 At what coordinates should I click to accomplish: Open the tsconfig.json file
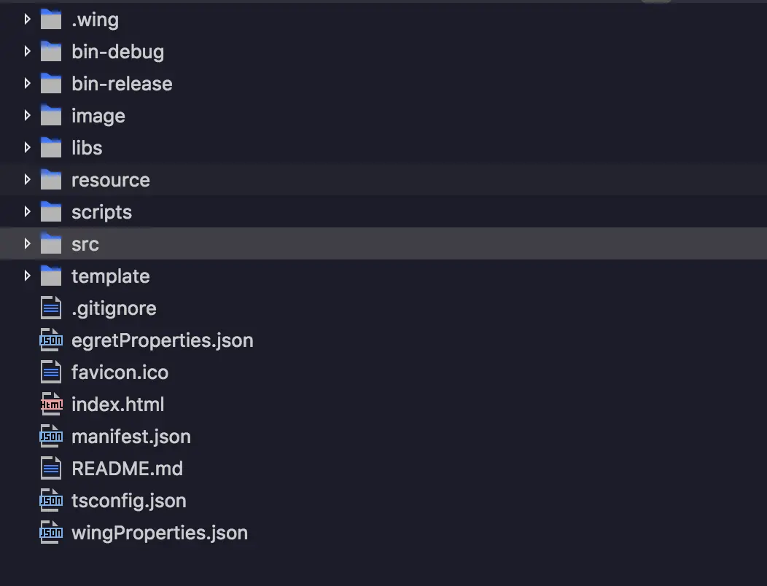point(129,501)
